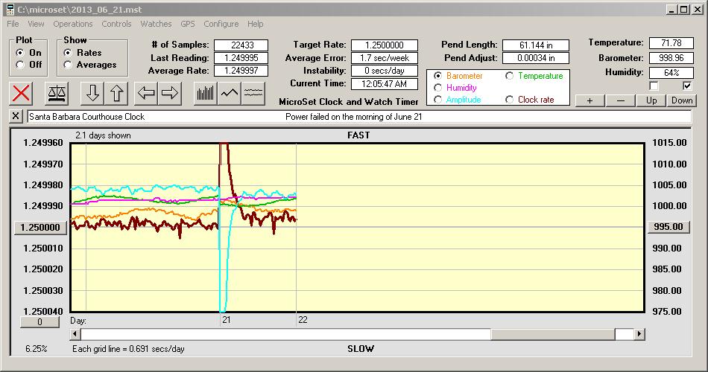Click the # of Samples field
708x372 pixels.
pos(241,45)
